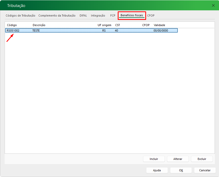The image size is (219, 177).
Task: Open the CFOP tab
Action: coord(151,16)
